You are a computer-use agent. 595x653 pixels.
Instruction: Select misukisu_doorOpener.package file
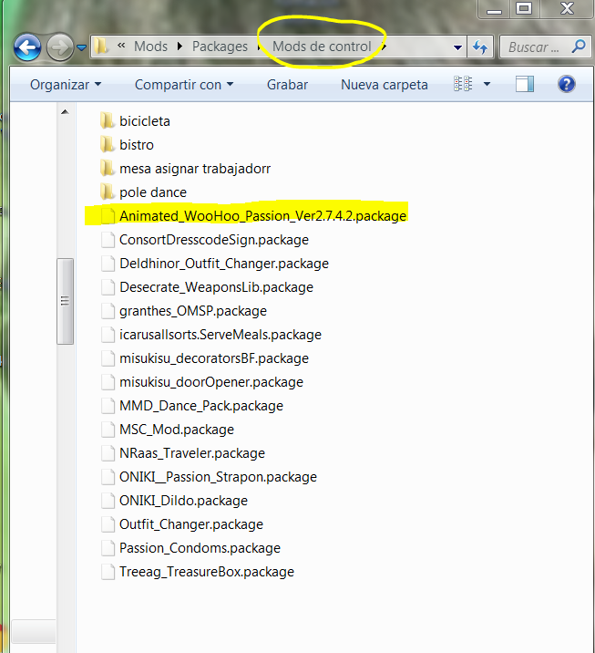click(x=211, y=382)
